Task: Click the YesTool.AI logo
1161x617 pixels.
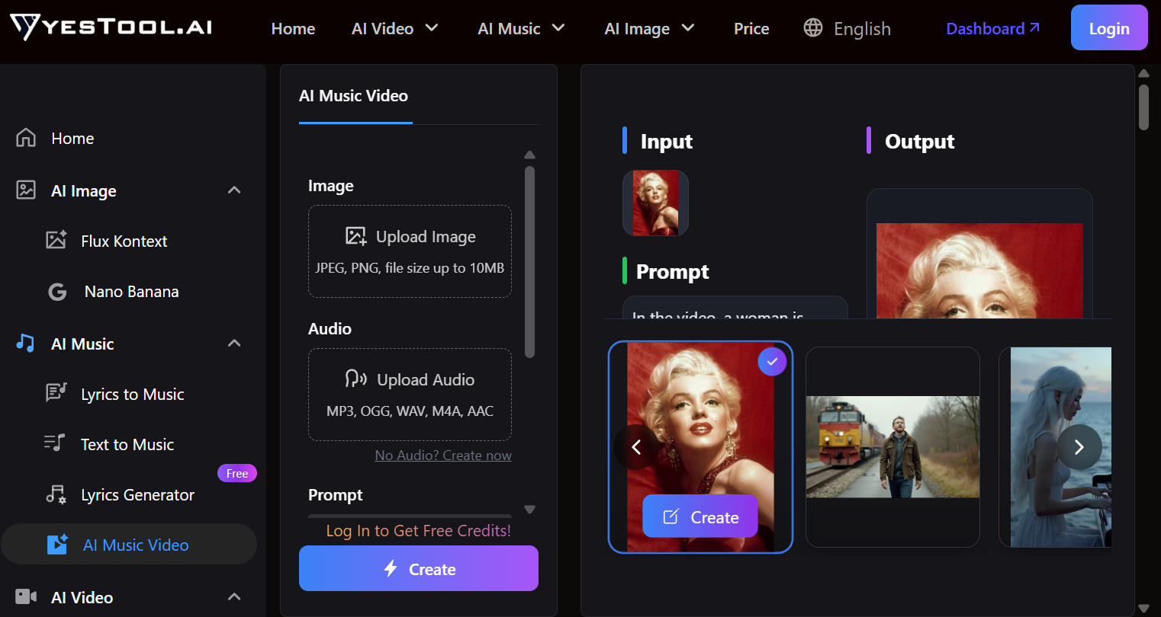Action: coord(111,27)
